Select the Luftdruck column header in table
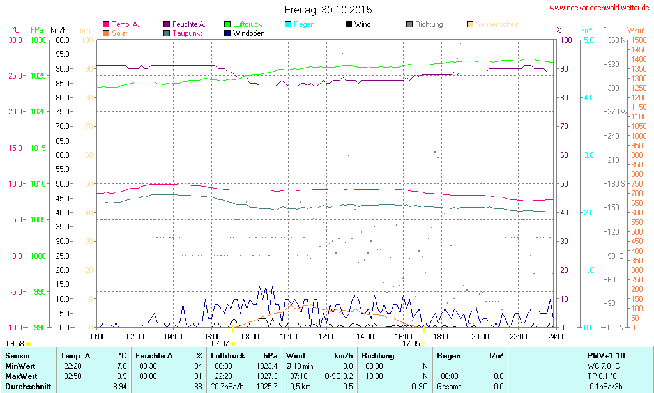The image size is (654, 393). pyautogui.click(x=228, y=355)
